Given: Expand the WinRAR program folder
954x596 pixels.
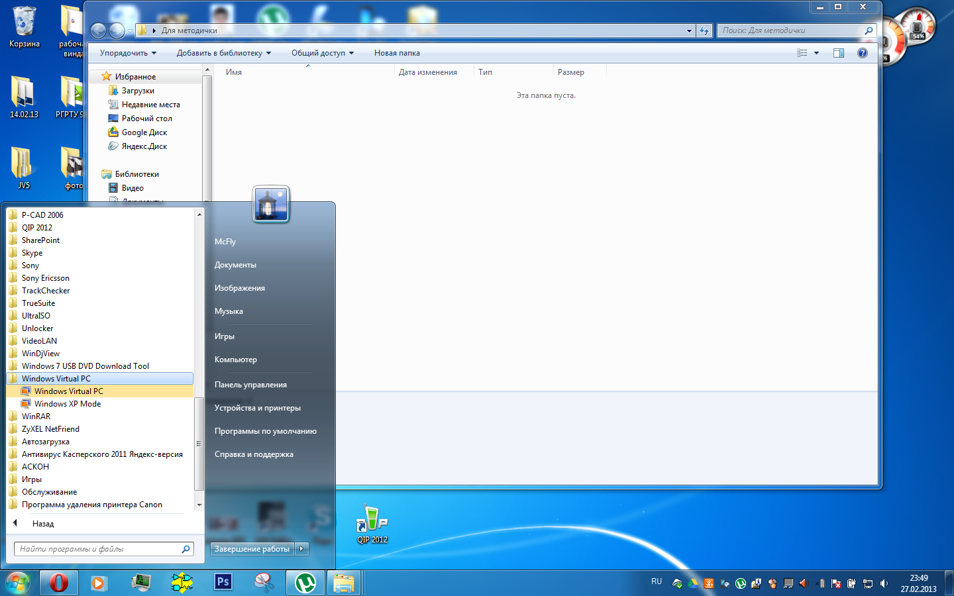Looking at the screenshot, I should click(100, 417).
